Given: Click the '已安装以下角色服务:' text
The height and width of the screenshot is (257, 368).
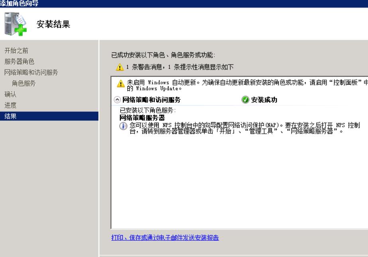Looking at the screenshot, I should tap(148, 110).
